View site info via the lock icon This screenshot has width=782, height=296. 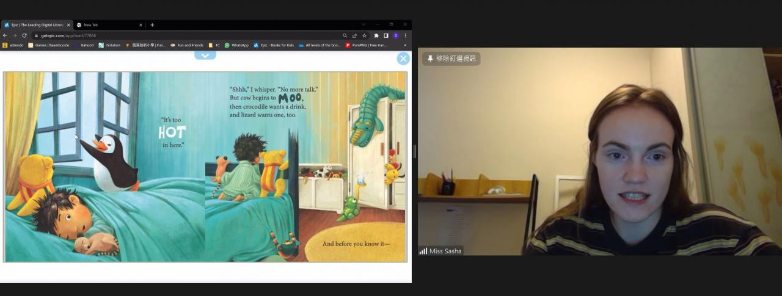pyautogui.click(x=37, y=35)
